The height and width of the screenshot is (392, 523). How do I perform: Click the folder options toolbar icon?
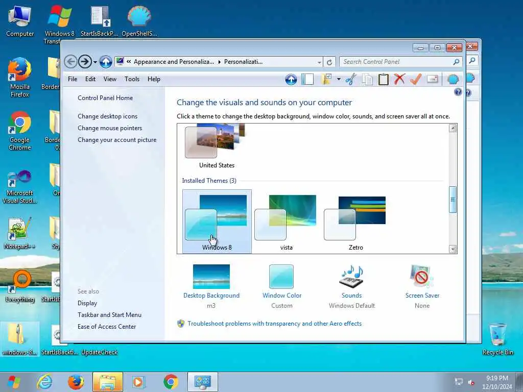pos(326,79)
